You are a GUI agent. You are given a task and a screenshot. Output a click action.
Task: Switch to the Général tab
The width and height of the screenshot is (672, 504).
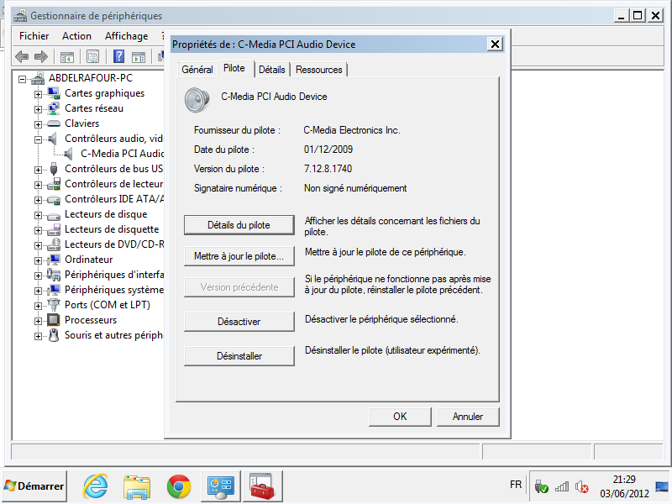(x=197, y=70)
